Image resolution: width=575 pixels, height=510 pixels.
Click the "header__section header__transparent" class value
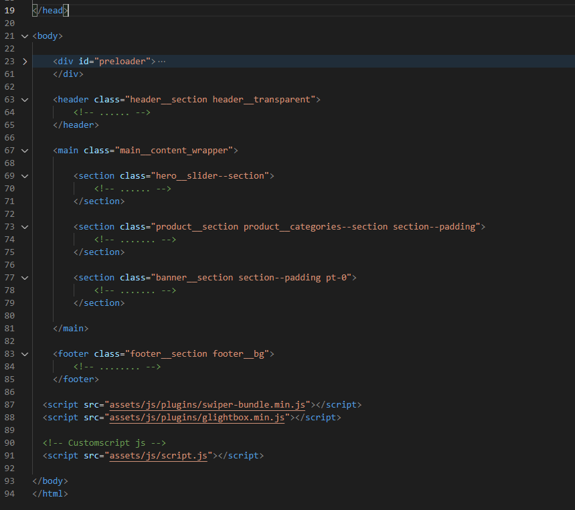(220, 99)
